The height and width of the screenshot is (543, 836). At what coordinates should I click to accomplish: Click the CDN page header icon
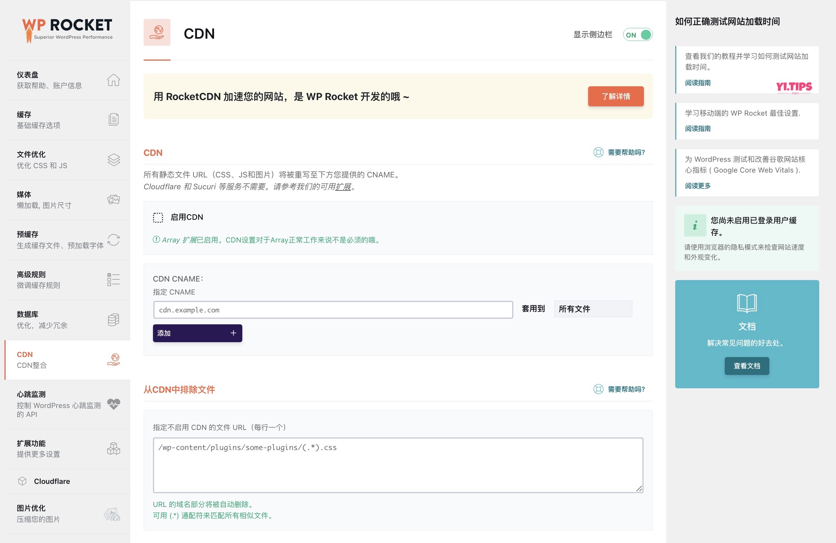click(x=157, y=32)
